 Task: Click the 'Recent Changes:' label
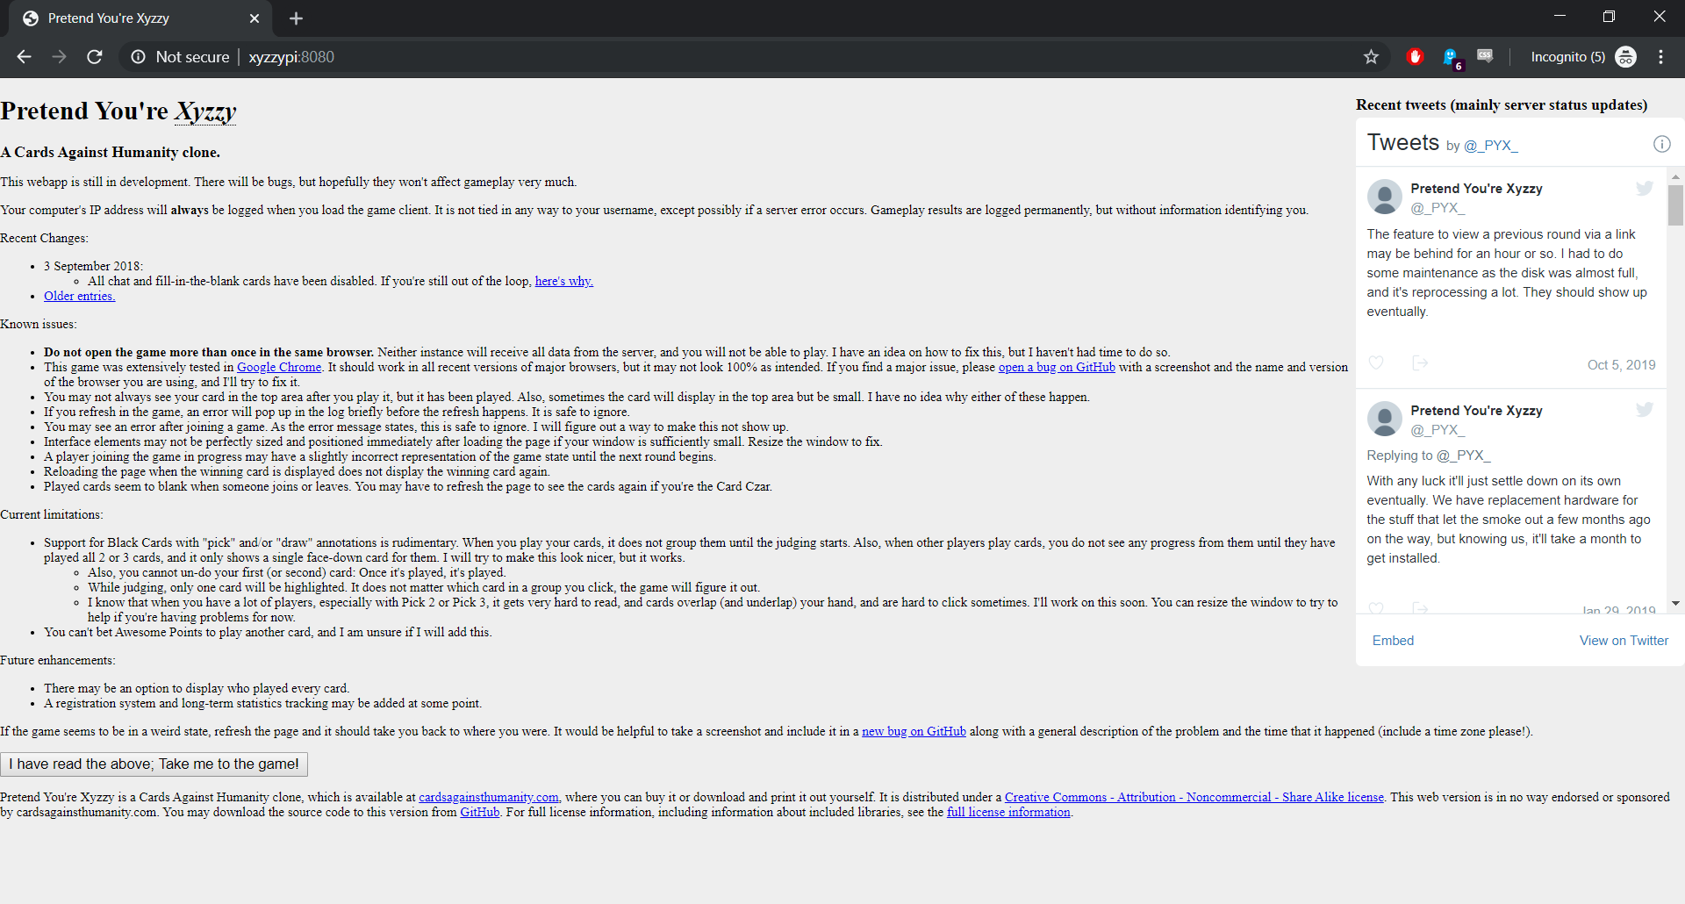coord(44,238)
